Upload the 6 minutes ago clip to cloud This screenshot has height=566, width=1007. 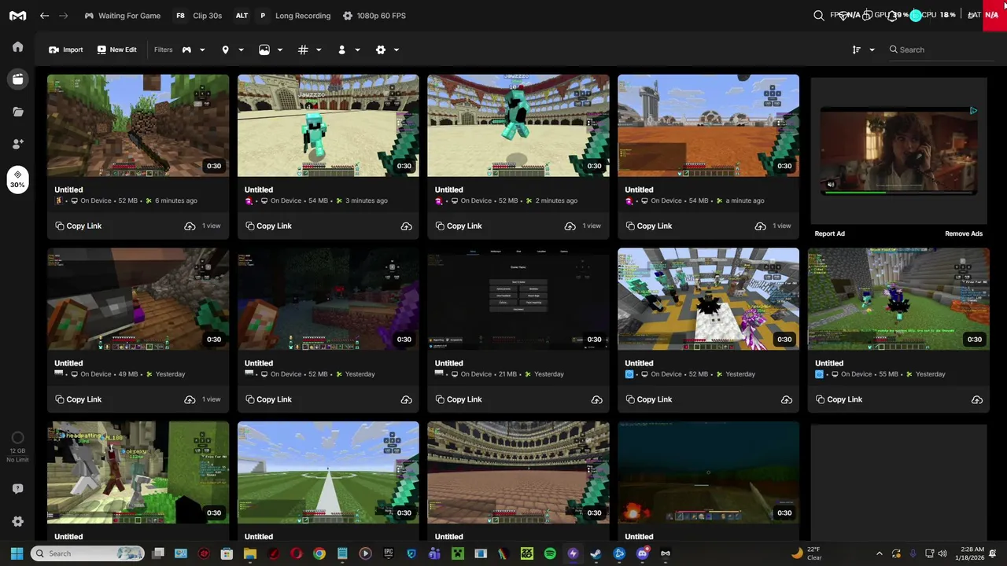tap(190, 226)
